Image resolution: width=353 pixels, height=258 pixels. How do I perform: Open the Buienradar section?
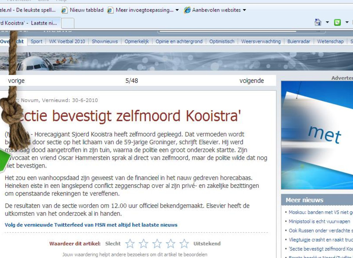299,41
